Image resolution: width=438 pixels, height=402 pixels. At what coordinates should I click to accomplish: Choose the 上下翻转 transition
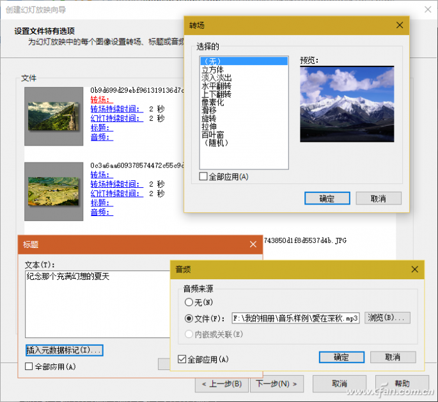coord(217,94)
